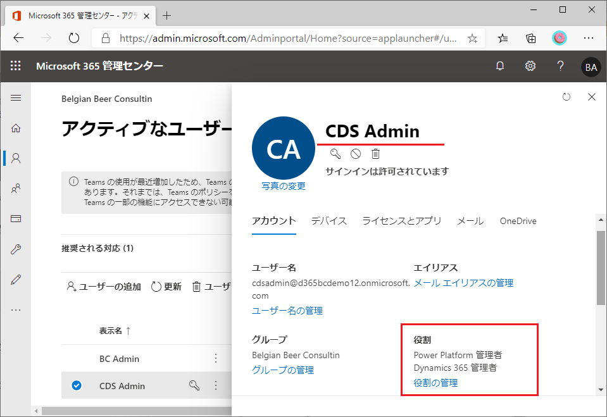Toggle the hamburger navigation menu
Image resolution: width=607 pixels, height=417 pixels.
(16, 98)
